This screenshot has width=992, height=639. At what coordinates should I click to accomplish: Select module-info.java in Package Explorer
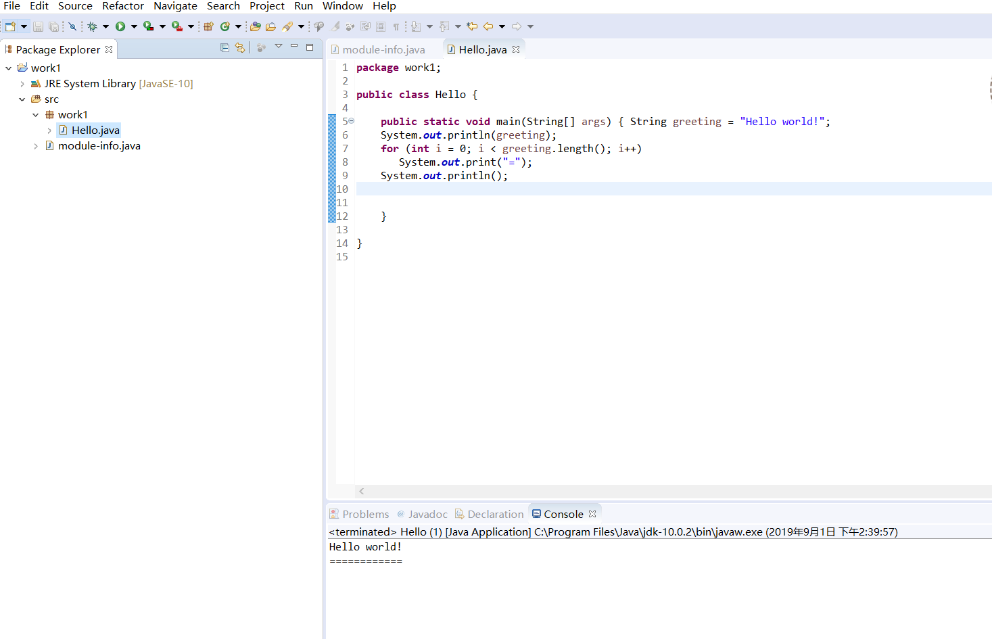(x=99, y=146)
